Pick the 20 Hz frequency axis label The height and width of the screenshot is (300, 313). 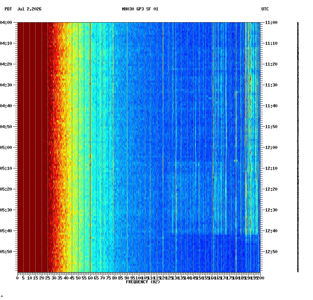[42, 278]
